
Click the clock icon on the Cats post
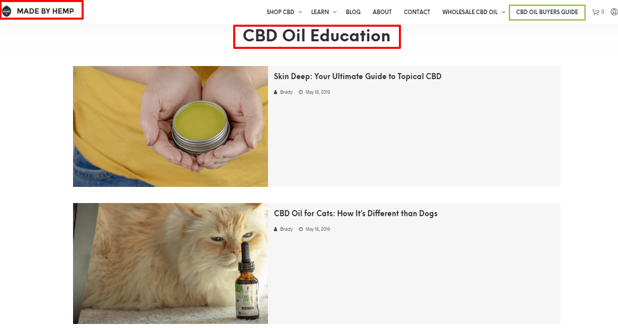pyautogui.click(x=301, y=229)
